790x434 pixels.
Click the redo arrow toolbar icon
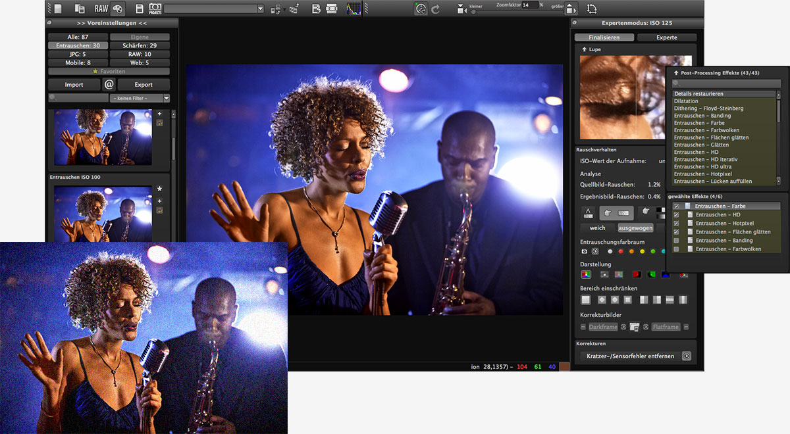pos(435,9)
